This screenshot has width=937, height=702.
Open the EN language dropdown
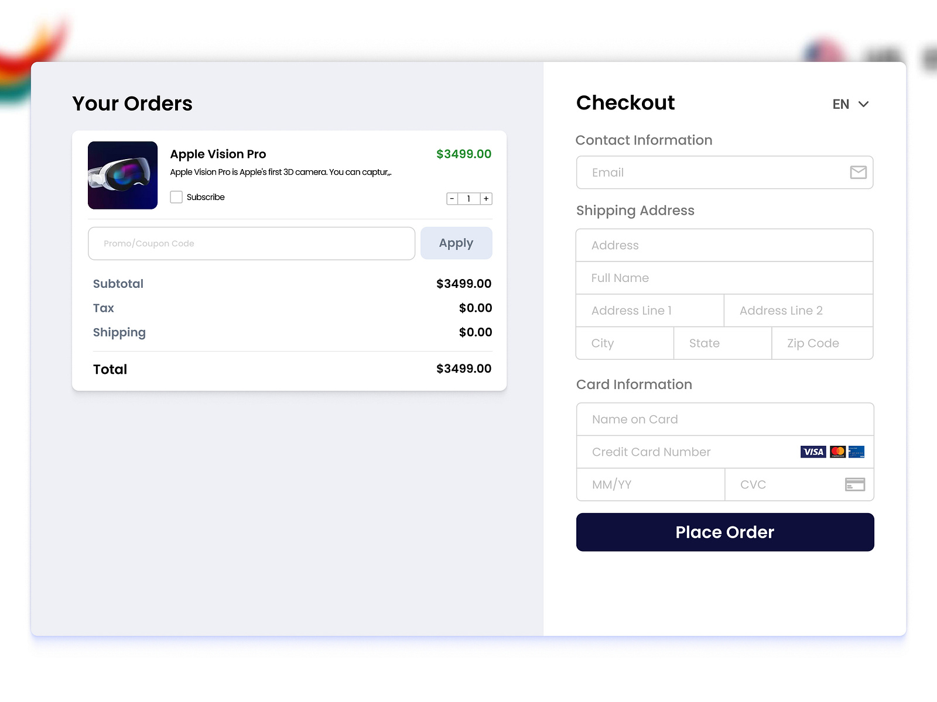click(849, 104)
